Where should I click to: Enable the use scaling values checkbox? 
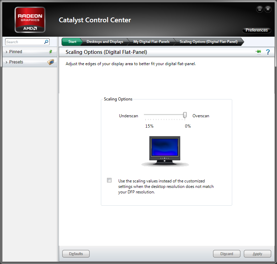pos(109,180)
